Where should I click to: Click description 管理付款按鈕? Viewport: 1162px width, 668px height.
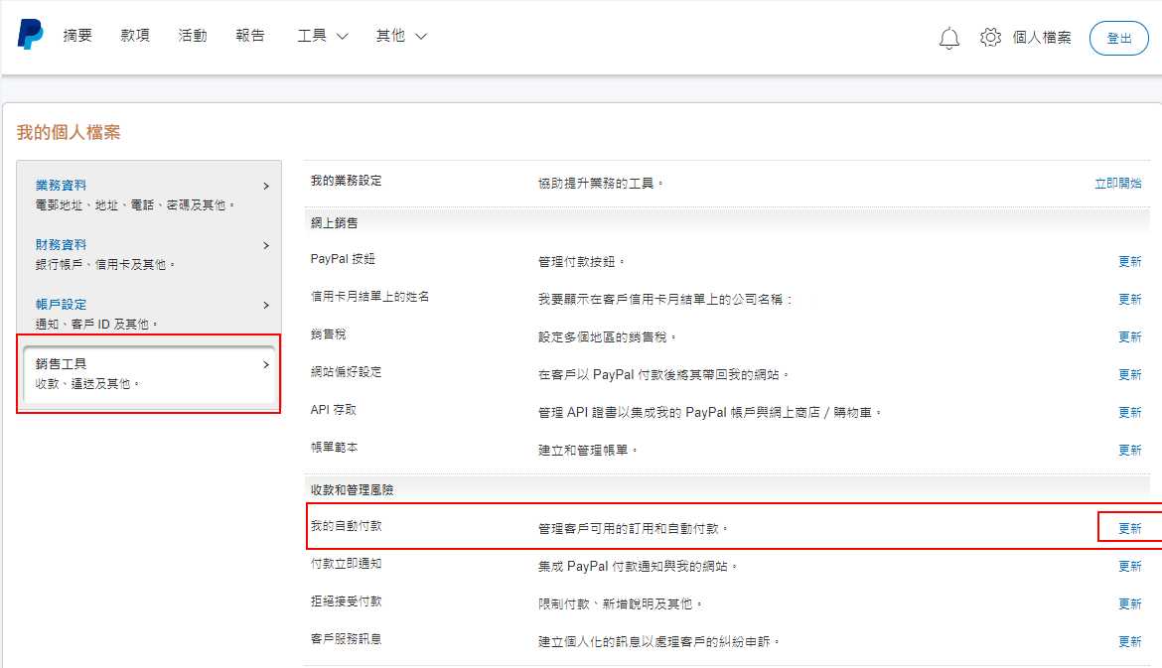click(x=581, y=261)
